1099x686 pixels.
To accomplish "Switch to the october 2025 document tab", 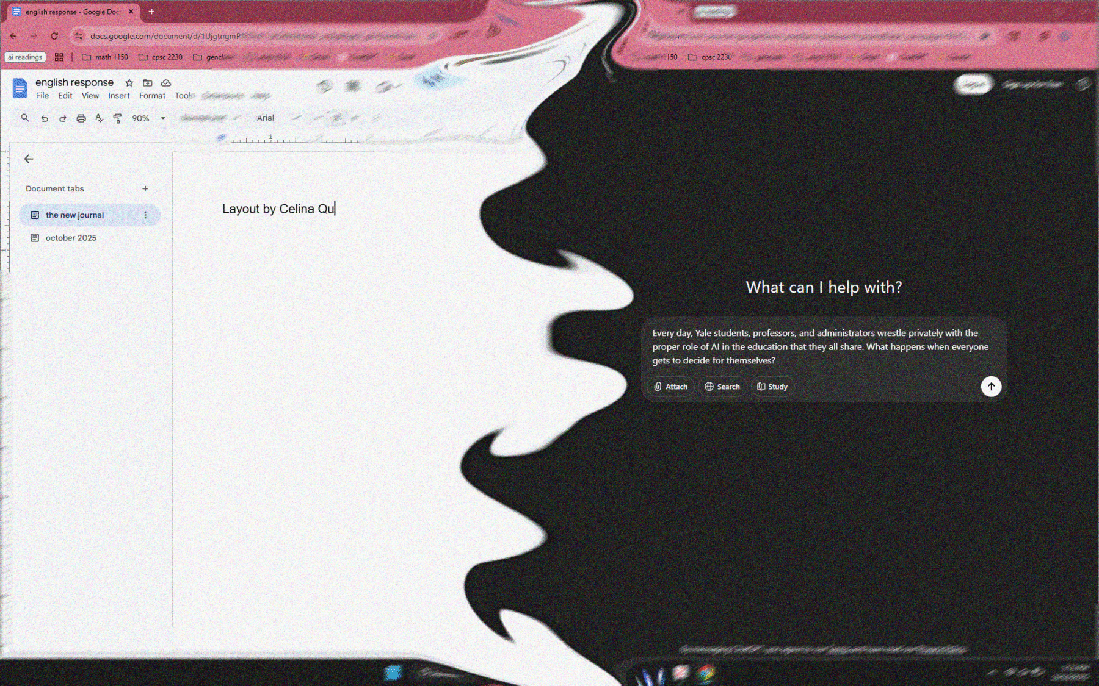I will click(x=71, y=238).
